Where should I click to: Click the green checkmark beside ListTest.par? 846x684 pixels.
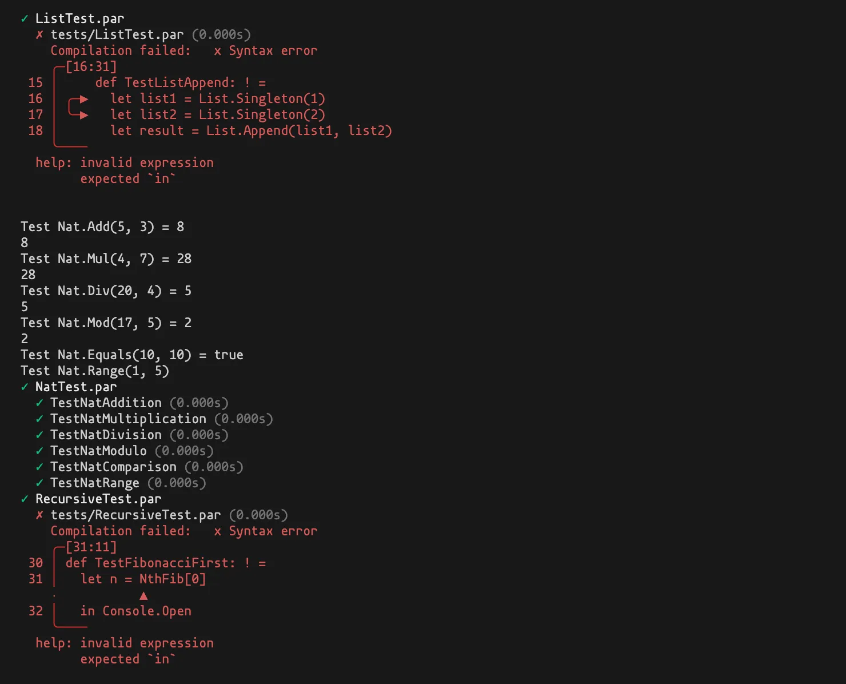(25, 19)
